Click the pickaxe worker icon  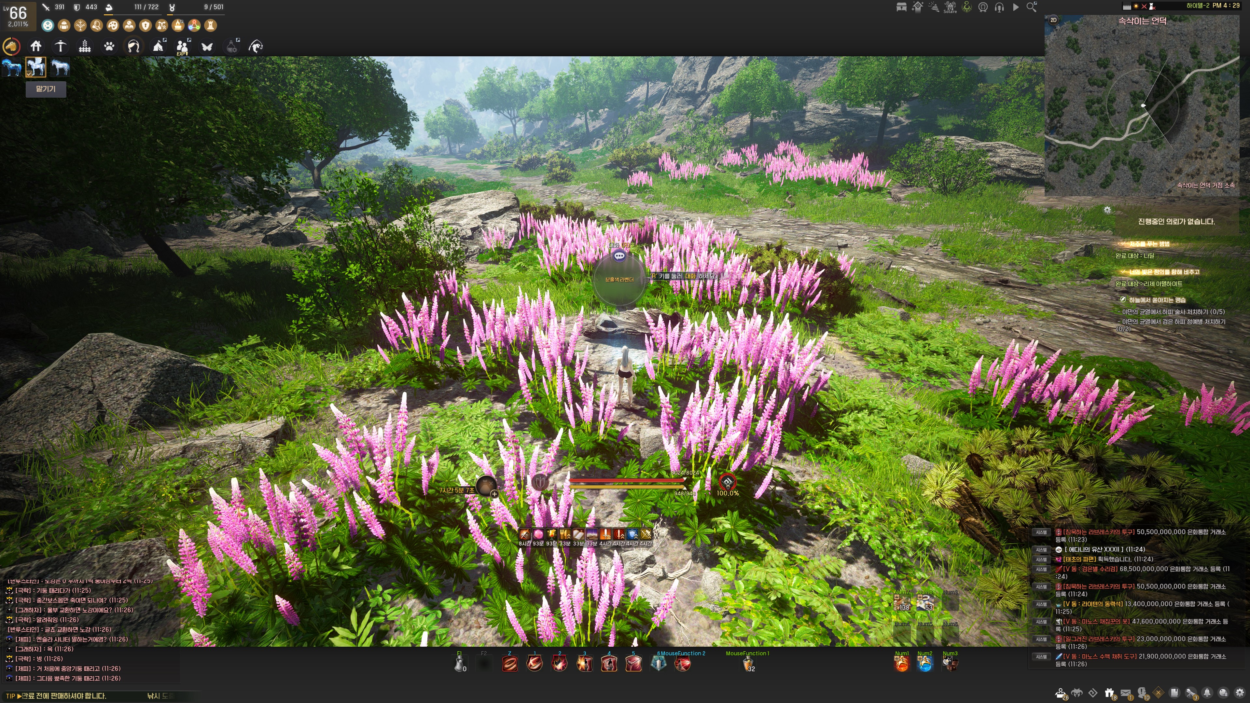pos(60,47)
